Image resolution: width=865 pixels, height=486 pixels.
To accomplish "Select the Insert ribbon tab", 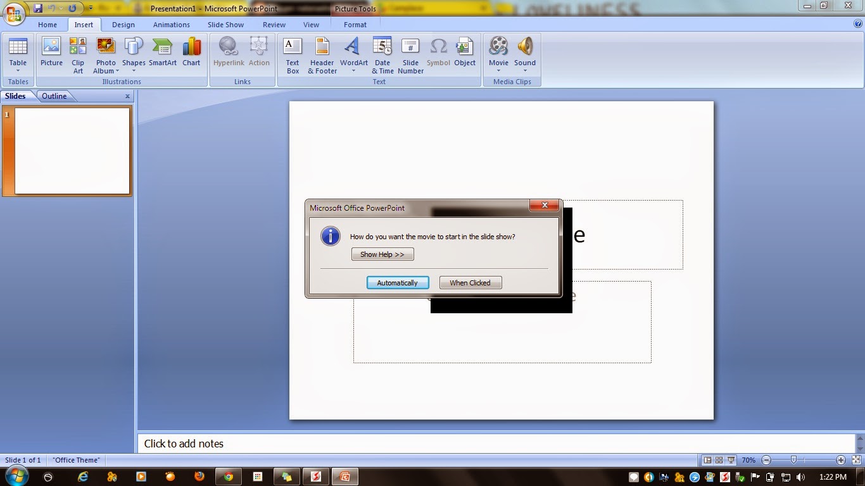I will click(x=84, y=25).
